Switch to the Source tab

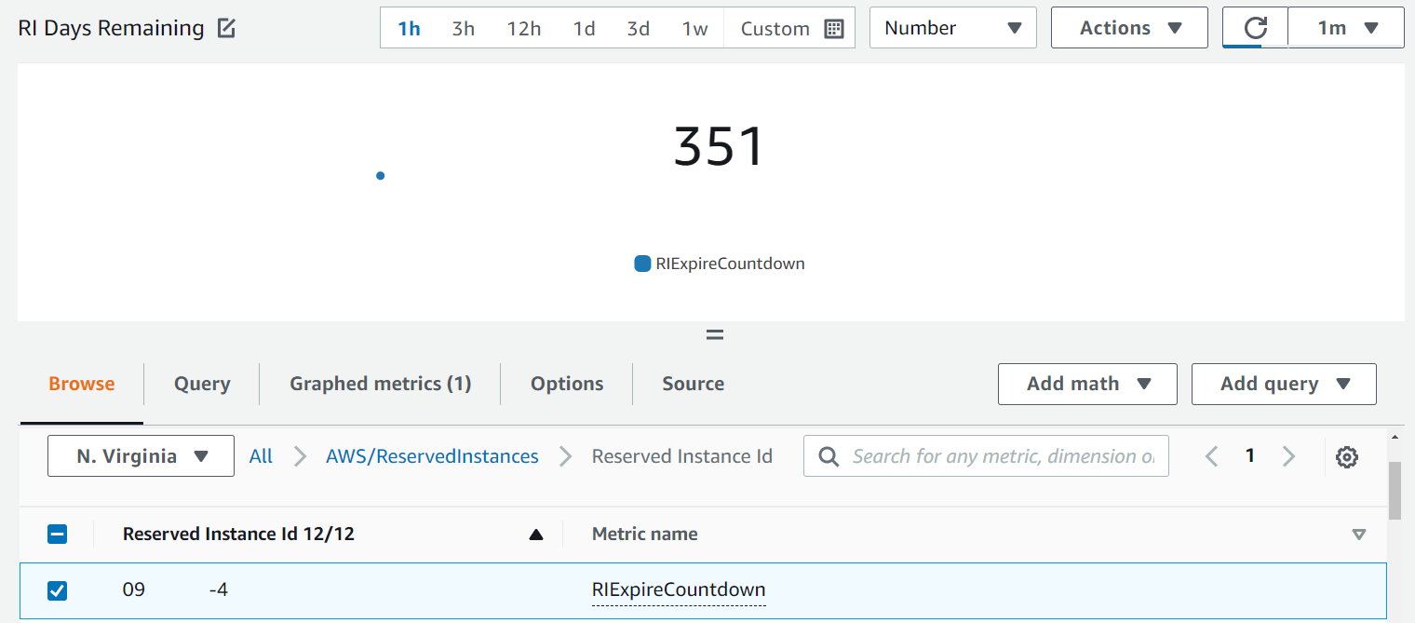click(x=694, y=384)
